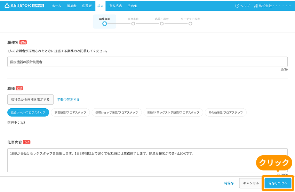Open the 有料広告 menu
The height and width of the screenshot is (192, 295).
point(115,6)
